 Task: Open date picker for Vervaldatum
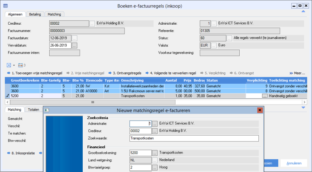pos(75,46)
